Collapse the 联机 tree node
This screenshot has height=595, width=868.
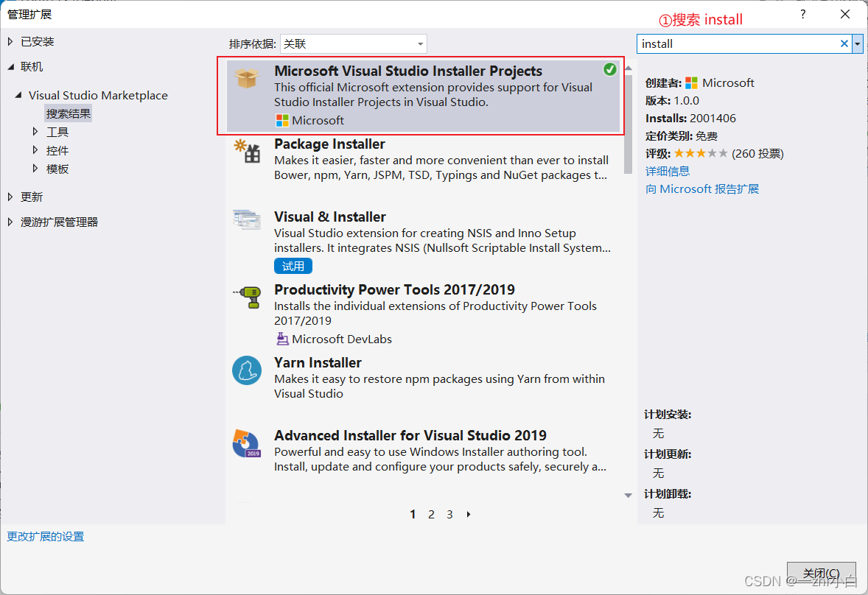click(x=10, y=67)
